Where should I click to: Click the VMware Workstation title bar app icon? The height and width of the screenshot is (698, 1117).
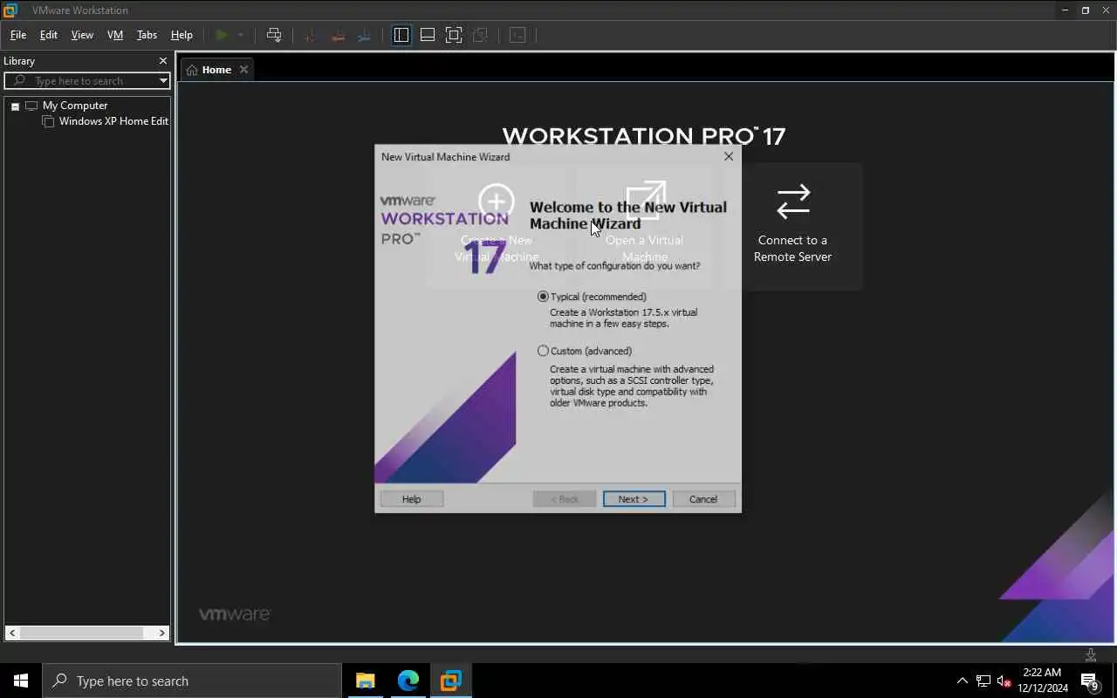(x=10, y=10)
